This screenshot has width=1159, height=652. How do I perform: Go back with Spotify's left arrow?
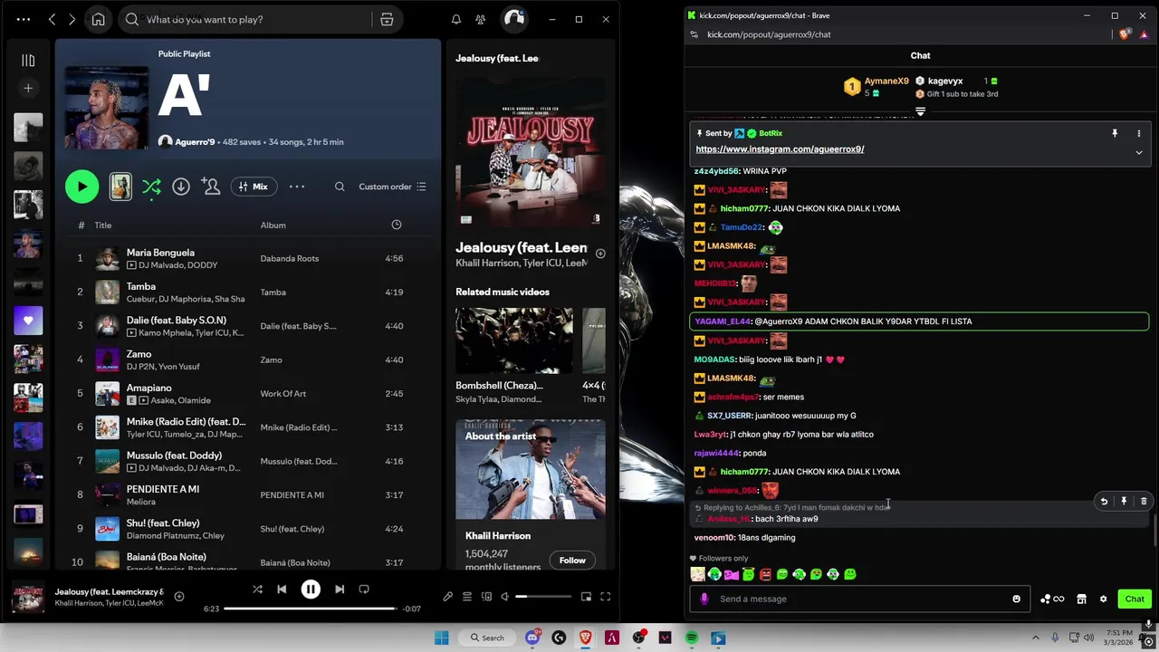coord(52,19)
